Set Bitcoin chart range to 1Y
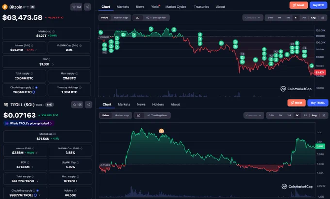Image resolution: width=330 pixels, height=199 pixels. point(296,17)
